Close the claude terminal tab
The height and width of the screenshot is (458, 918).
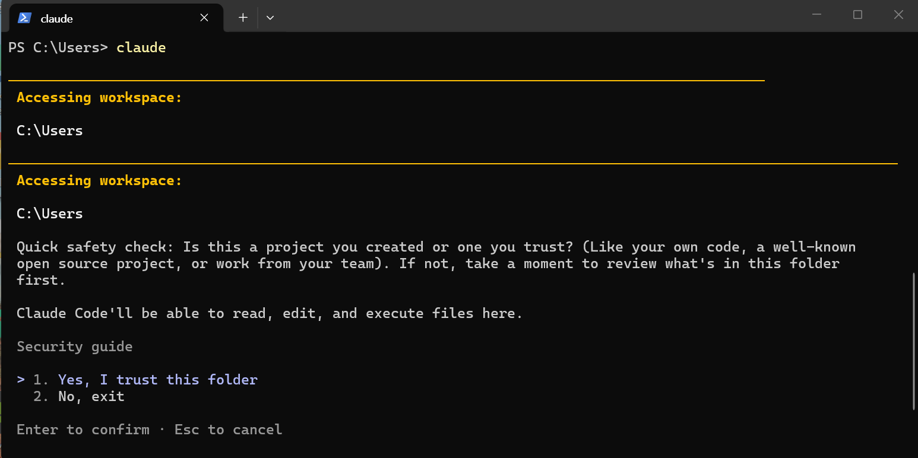(x=204, y=18)
